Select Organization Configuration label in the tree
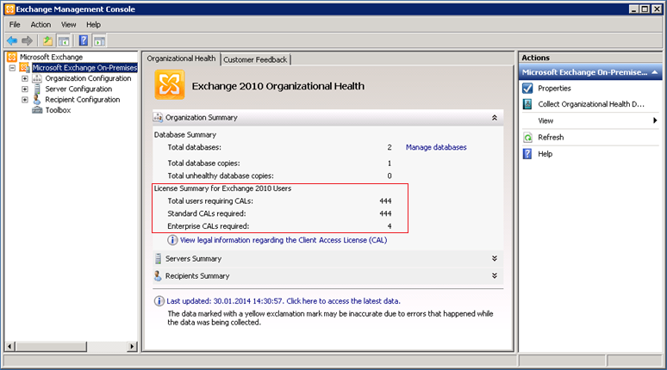Viewport: 667px width, 370px height. (88, 78)
